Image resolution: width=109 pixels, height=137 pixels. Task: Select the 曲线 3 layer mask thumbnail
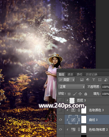coord(84,120)
